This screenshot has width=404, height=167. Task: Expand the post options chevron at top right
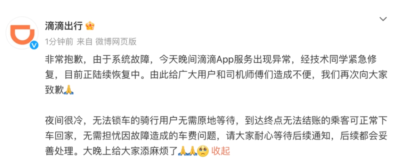(383, 19)
